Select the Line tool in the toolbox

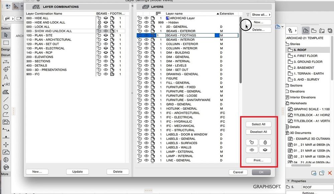6,99
